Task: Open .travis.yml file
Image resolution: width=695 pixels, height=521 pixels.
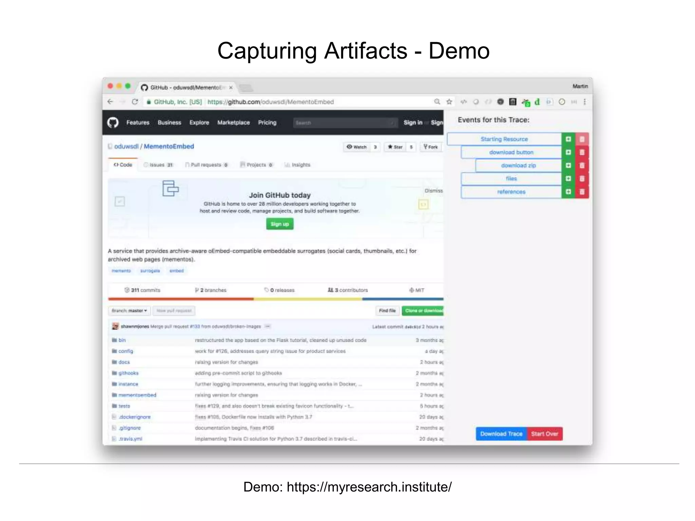Action: coord(130,439)
